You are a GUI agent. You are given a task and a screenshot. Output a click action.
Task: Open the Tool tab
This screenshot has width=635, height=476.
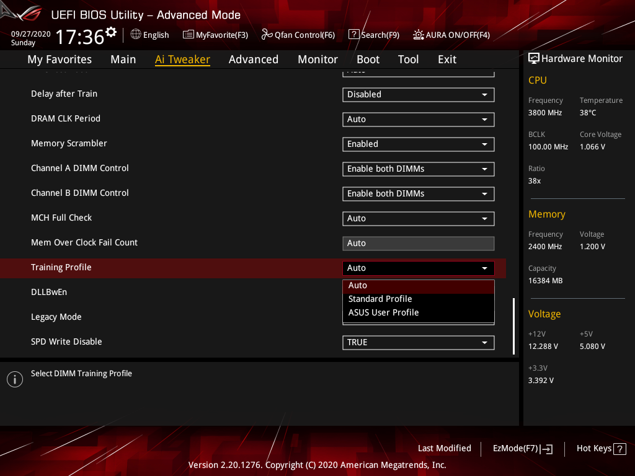(408, 59)
